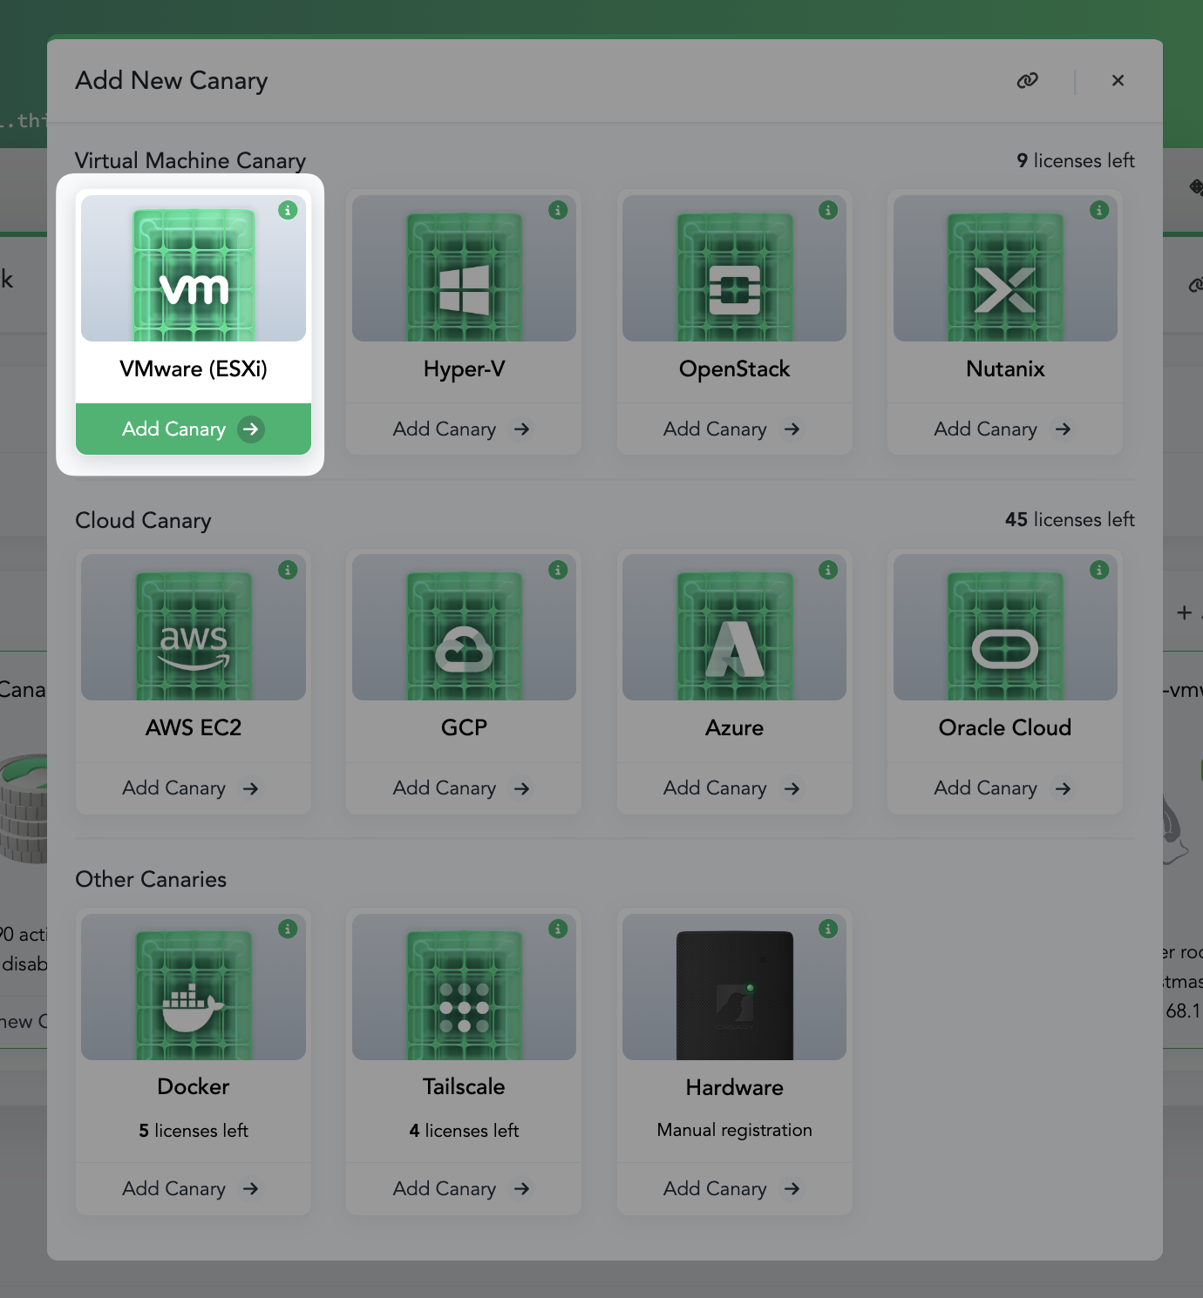
Task: Close the Add New Canary dialog
Action: coord(1118,80)
